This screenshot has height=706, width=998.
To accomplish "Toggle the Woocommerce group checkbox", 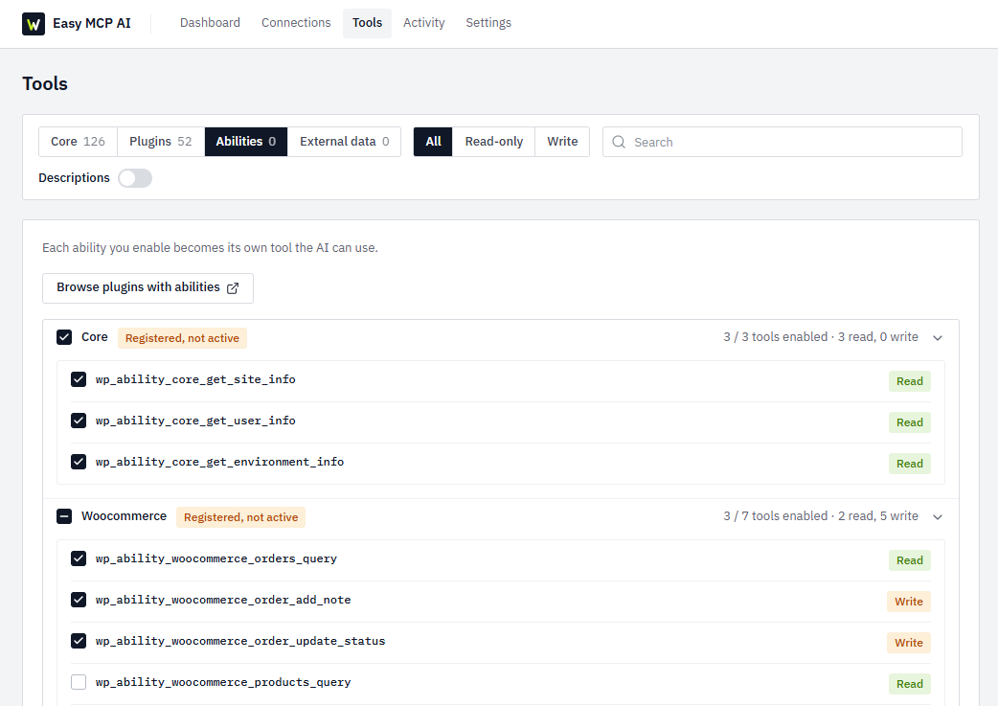I will coord(64,516).
